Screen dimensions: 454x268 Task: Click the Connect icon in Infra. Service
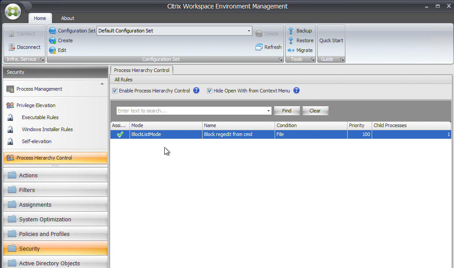(x=11, y=34)
